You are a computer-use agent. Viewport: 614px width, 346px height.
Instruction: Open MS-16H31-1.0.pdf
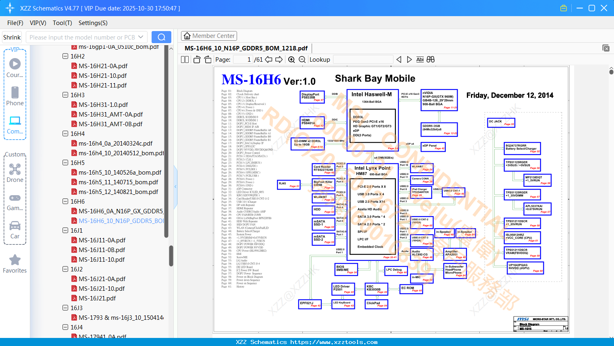(103, 104)
